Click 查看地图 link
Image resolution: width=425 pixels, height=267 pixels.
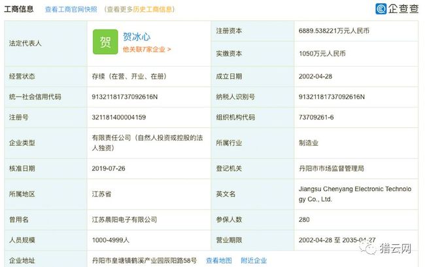[219, 260]
